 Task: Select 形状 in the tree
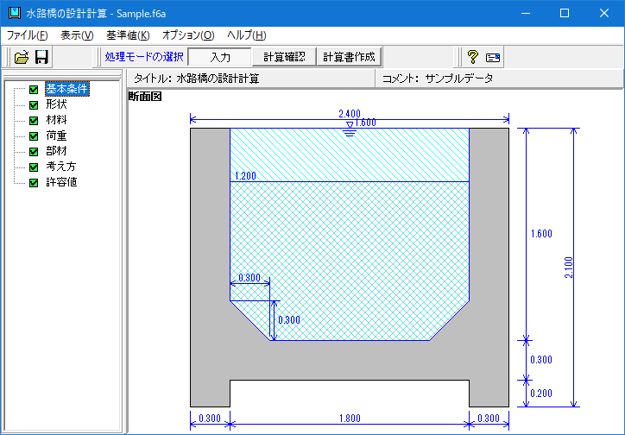click(x=56, y=104)
